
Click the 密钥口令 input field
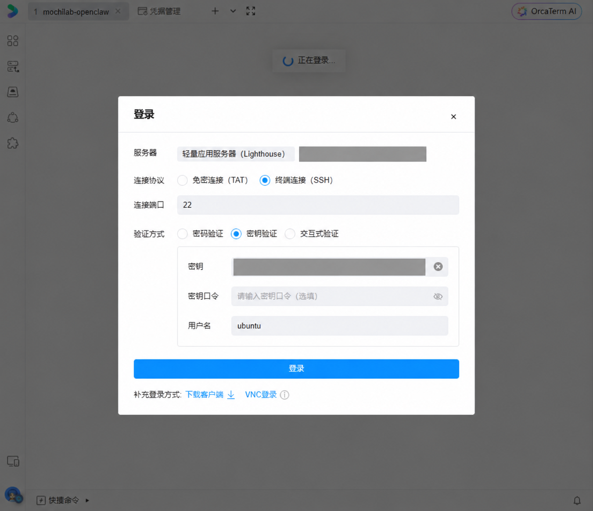tap(340, 296)
